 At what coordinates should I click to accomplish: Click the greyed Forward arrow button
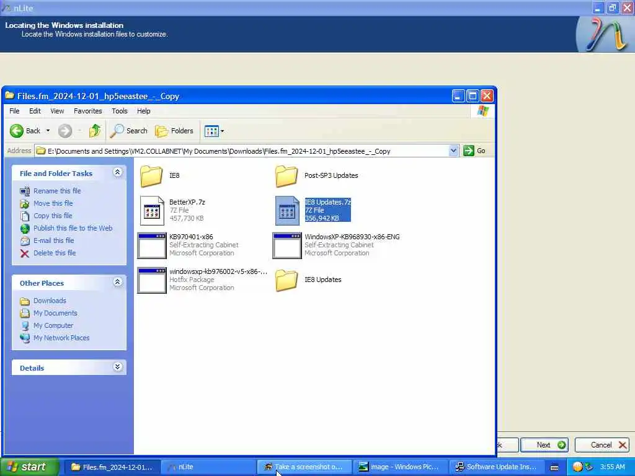[64, 131]
